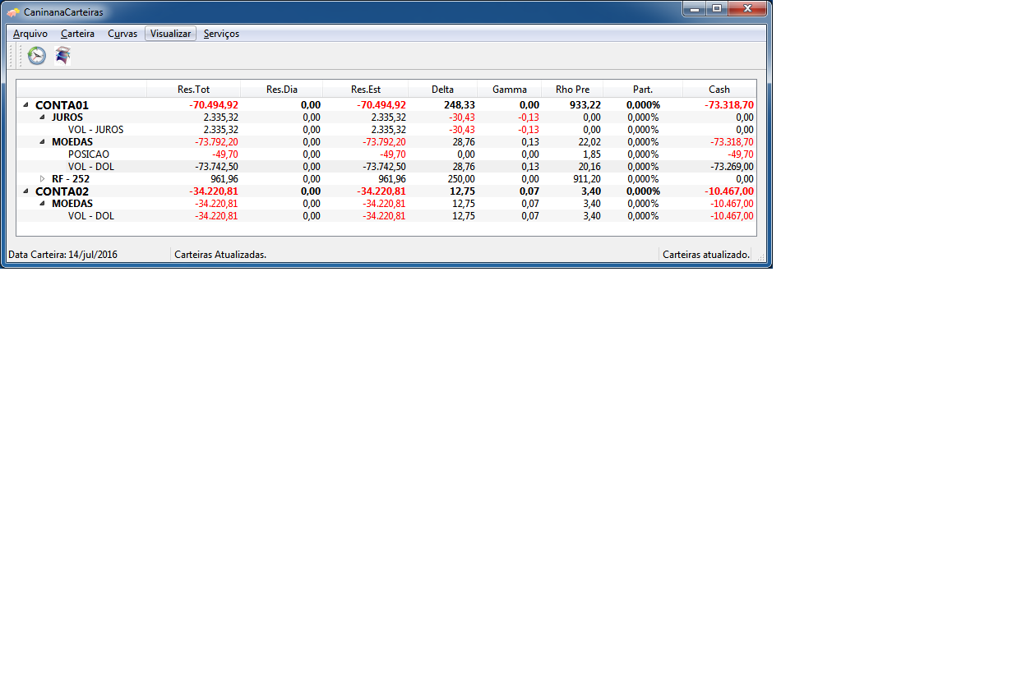
Task: Open the 3D surface chart toolbar icon
Action: pyautogui.click(x=62, y=56)
